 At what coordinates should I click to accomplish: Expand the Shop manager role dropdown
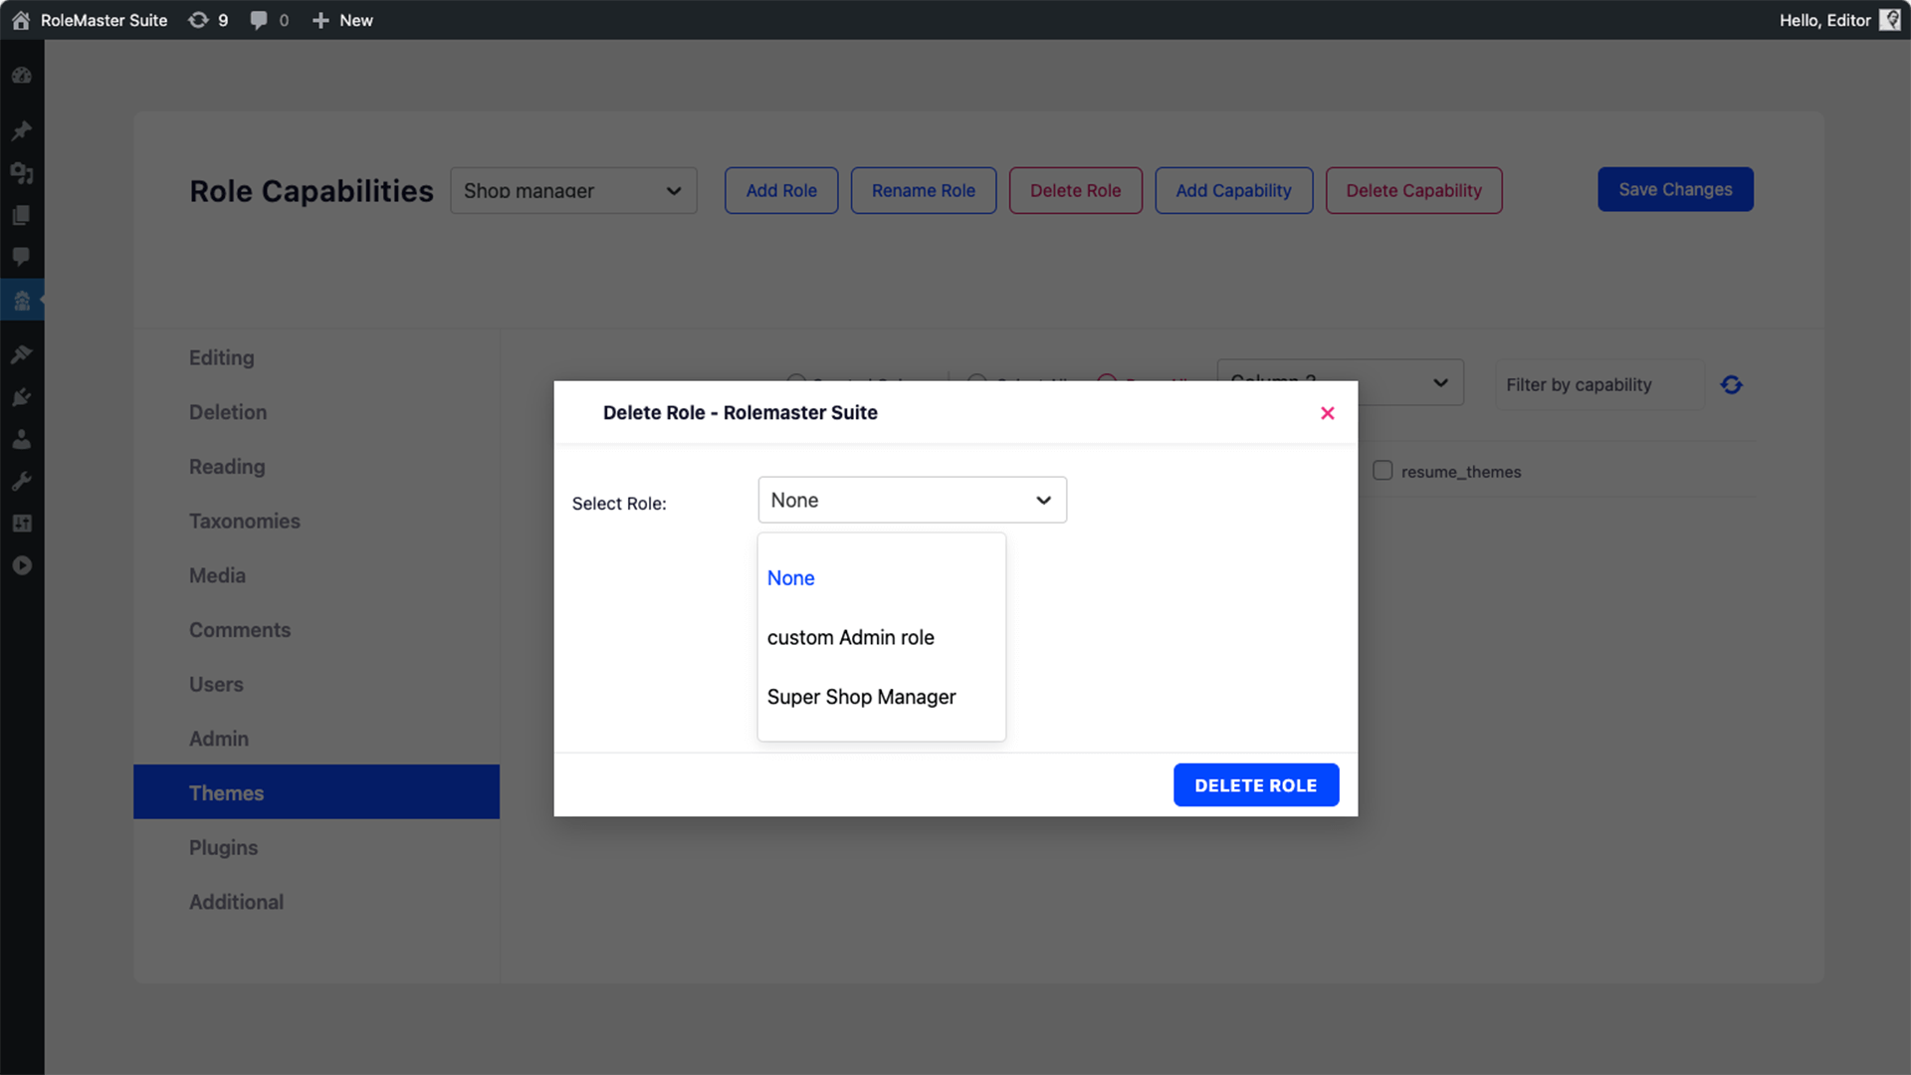pos(573,190)
